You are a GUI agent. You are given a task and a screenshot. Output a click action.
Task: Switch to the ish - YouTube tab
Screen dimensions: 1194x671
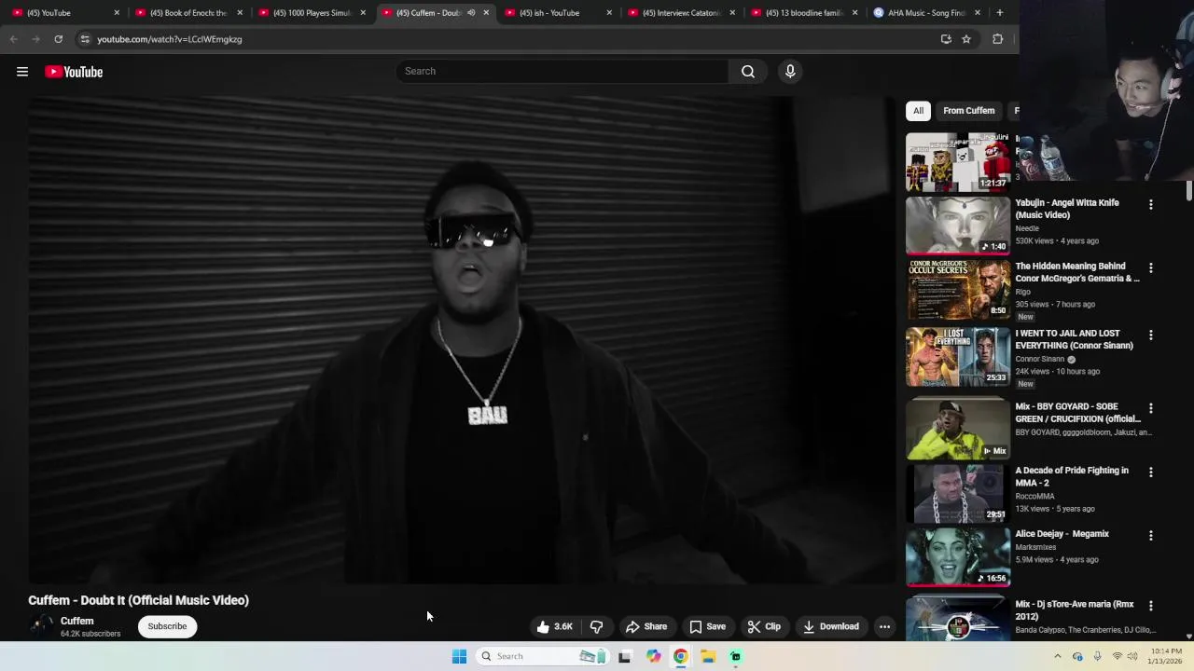point(558,13)
